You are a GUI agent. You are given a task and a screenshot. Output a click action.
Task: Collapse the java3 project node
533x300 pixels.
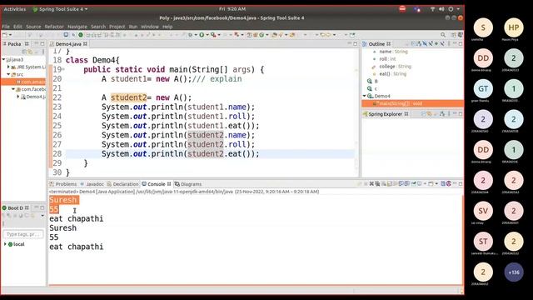3,59
